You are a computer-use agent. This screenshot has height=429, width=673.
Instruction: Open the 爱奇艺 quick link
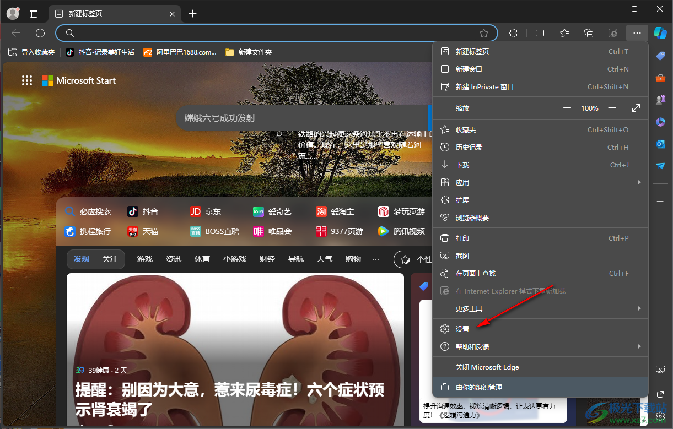[272, 211]
